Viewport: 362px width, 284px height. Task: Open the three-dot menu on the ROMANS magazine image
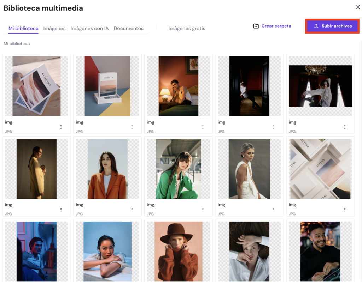coord(61,127)
